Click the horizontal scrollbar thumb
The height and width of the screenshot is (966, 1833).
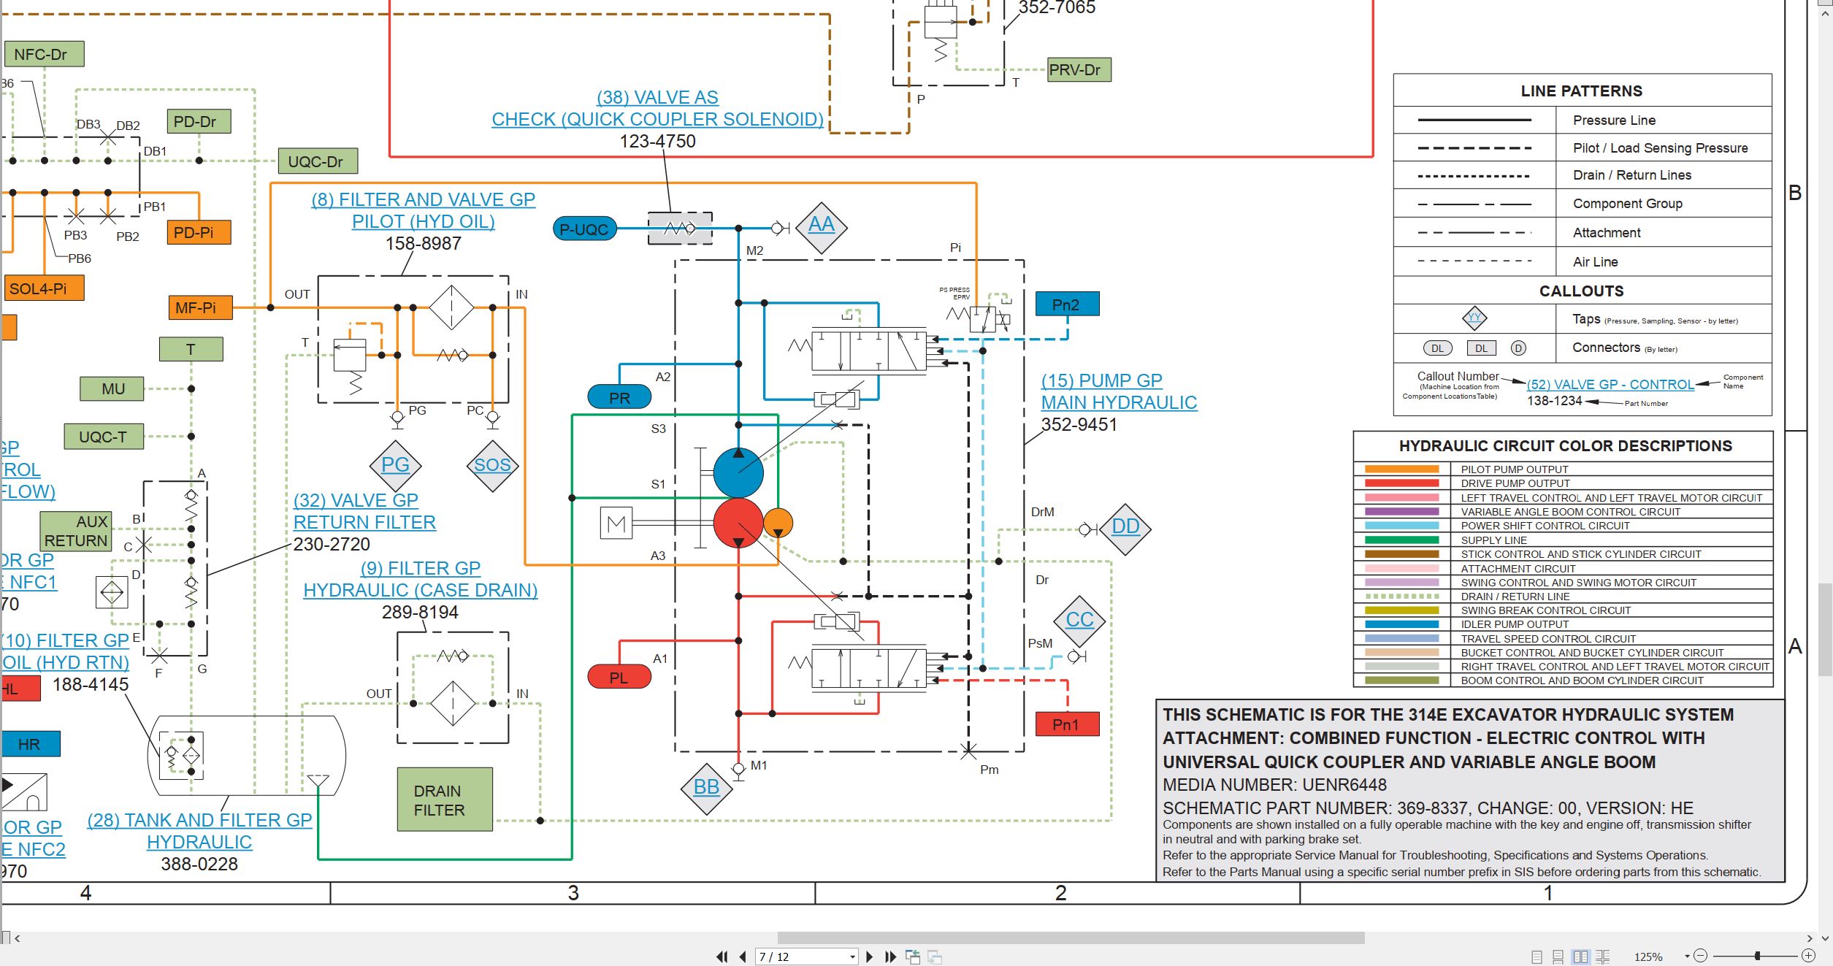pos(1071,938)
